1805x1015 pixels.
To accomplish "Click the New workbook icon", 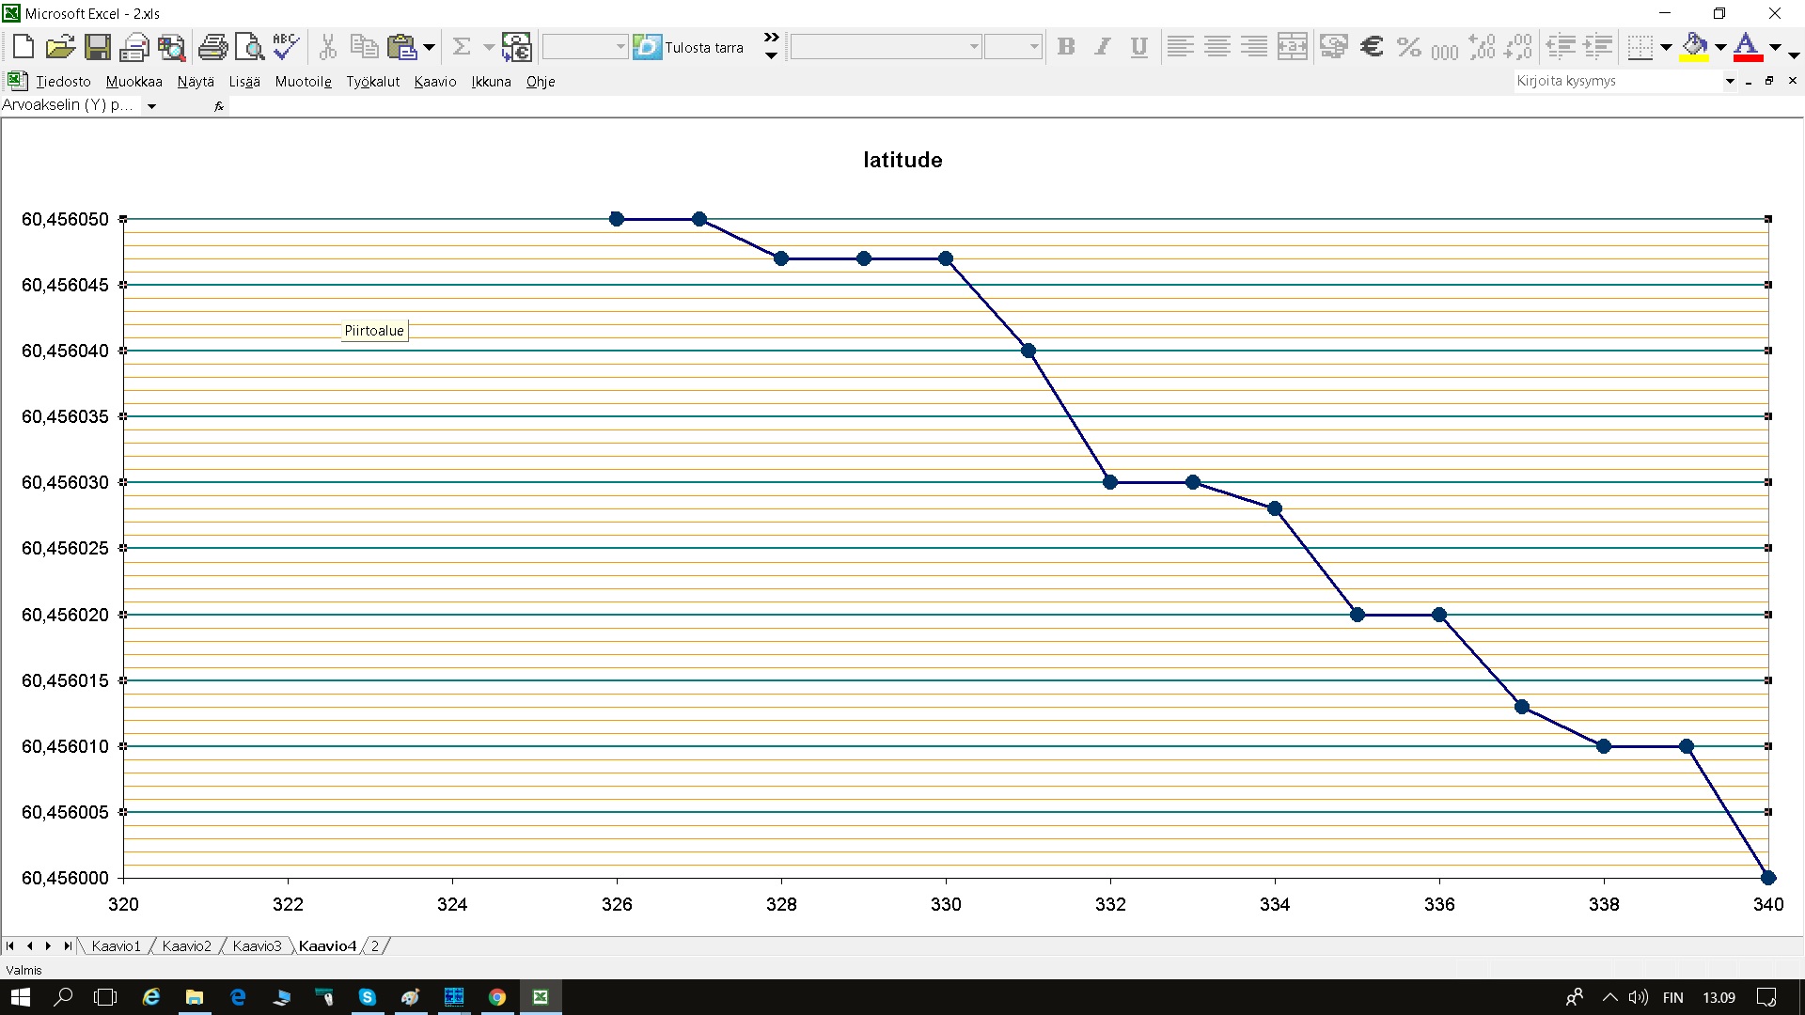I will [x=24, y=46].
